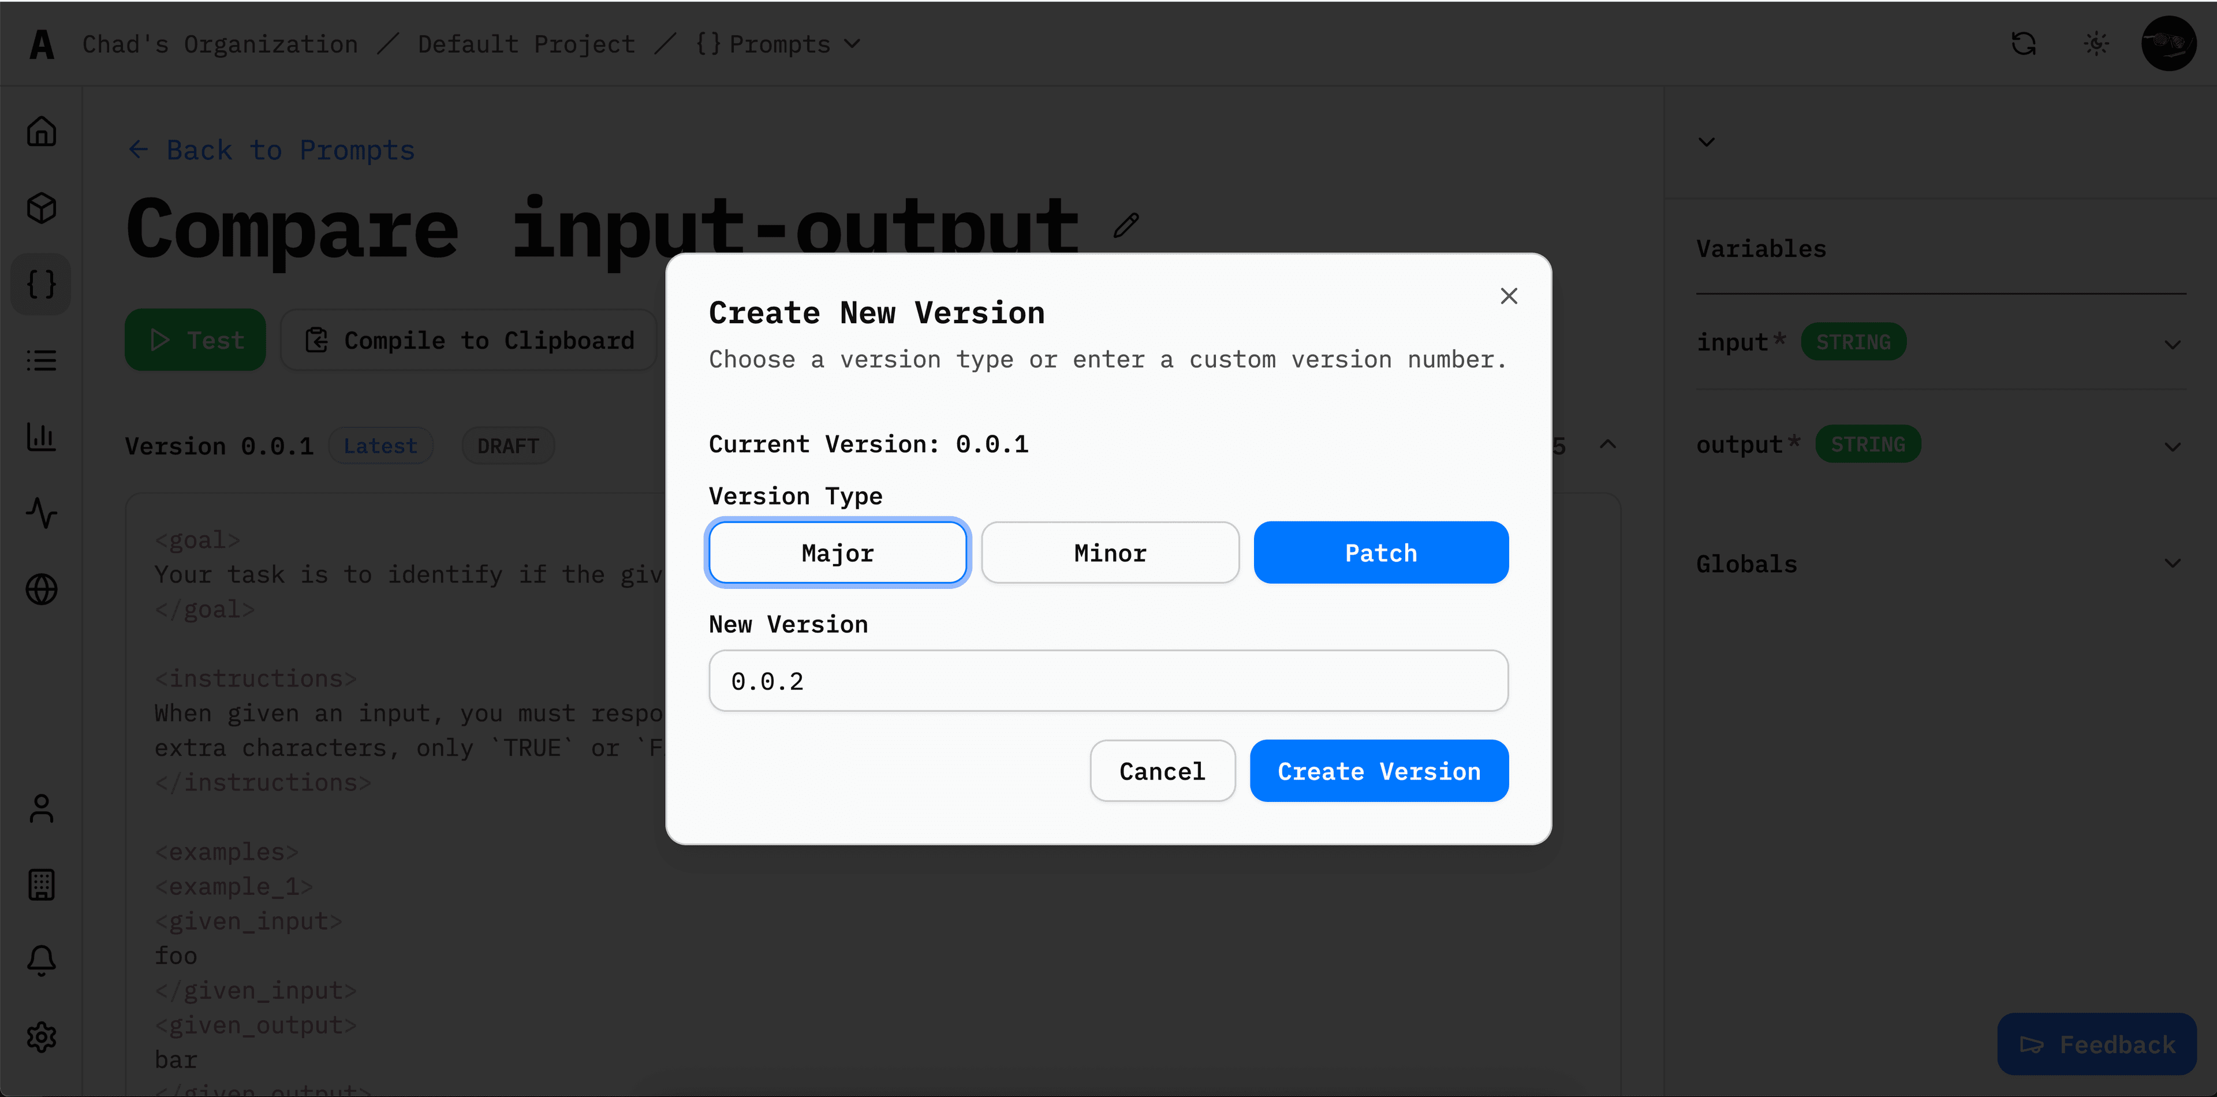Click the globe icon in the sidebar
This screenshot has width=2217, height=1097.
[x=40, y=589]
